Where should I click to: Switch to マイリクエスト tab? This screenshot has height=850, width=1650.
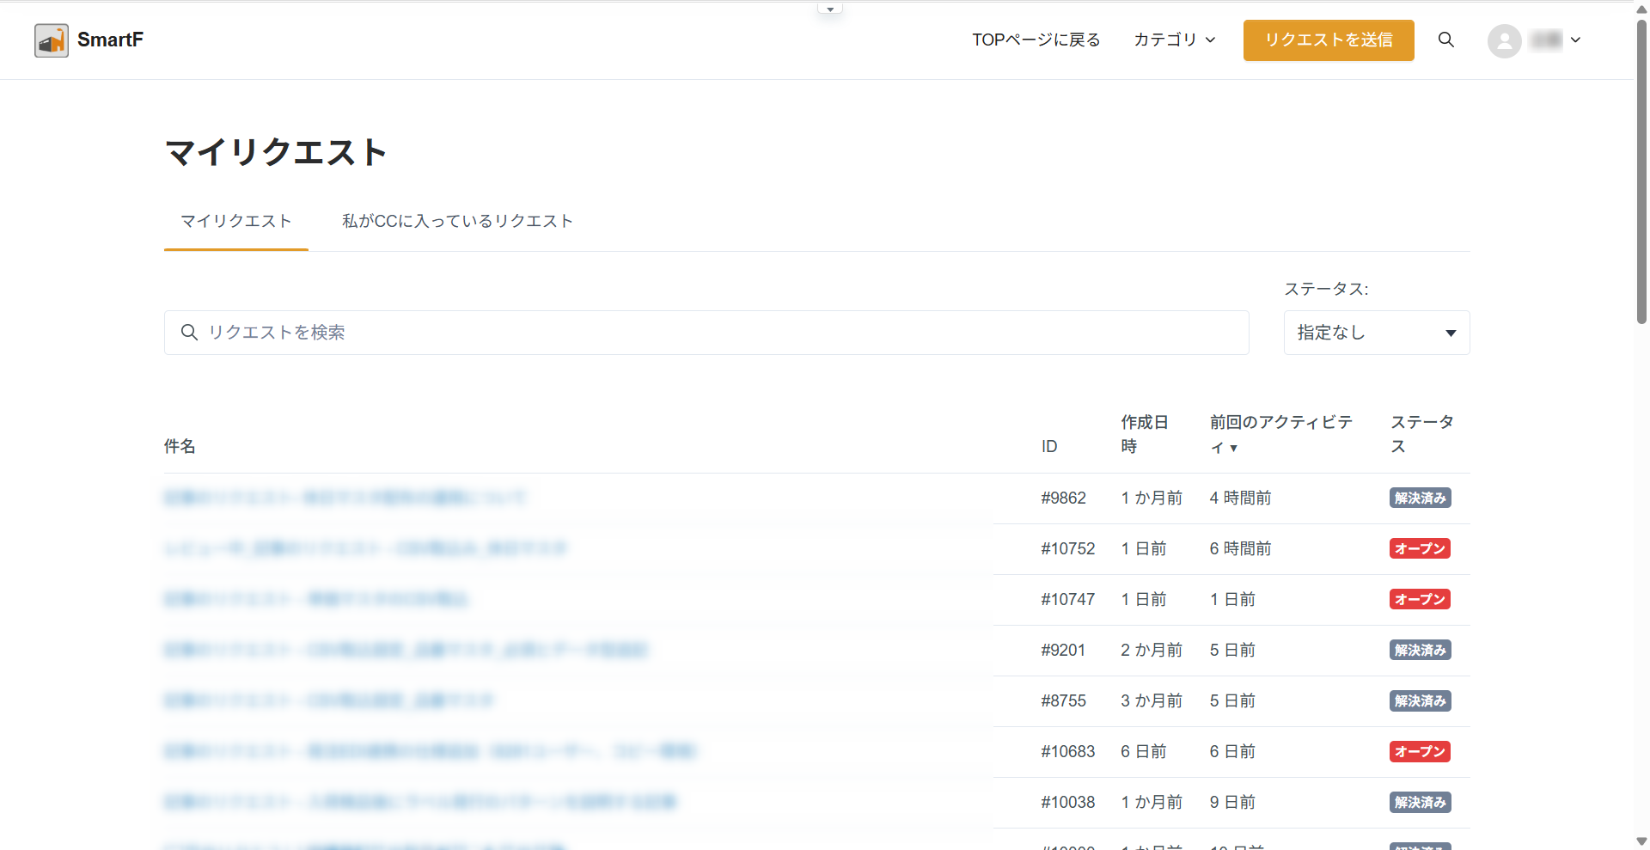(x=235, y=222)
